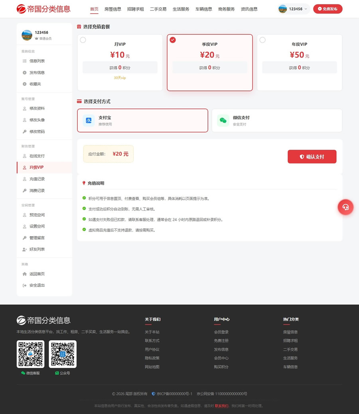Image resolution: width=359 pixels, height=414 pixels.
Task: Click the add-friend icon beside 好友列表
Action: click(25, 249)
